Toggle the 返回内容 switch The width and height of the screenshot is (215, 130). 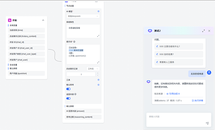point(69,98)
